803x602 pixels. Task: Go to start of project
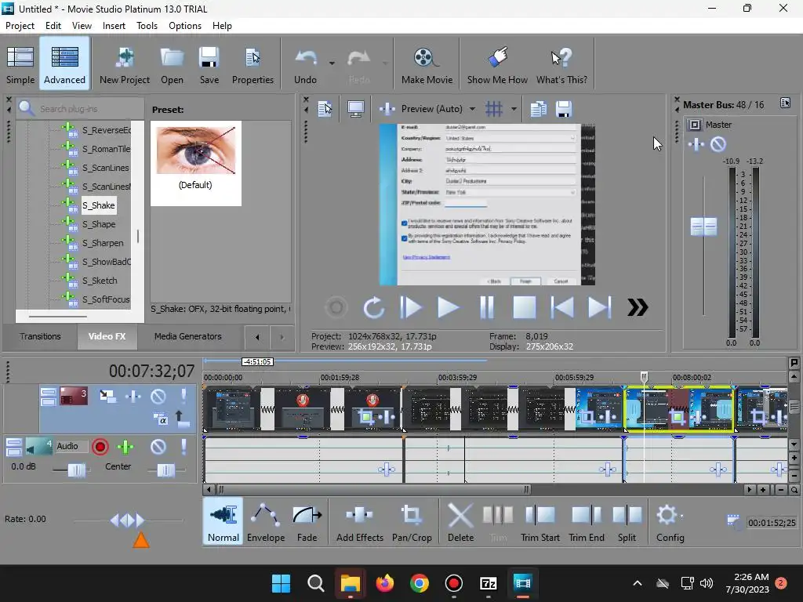click(x=561, y=307)
